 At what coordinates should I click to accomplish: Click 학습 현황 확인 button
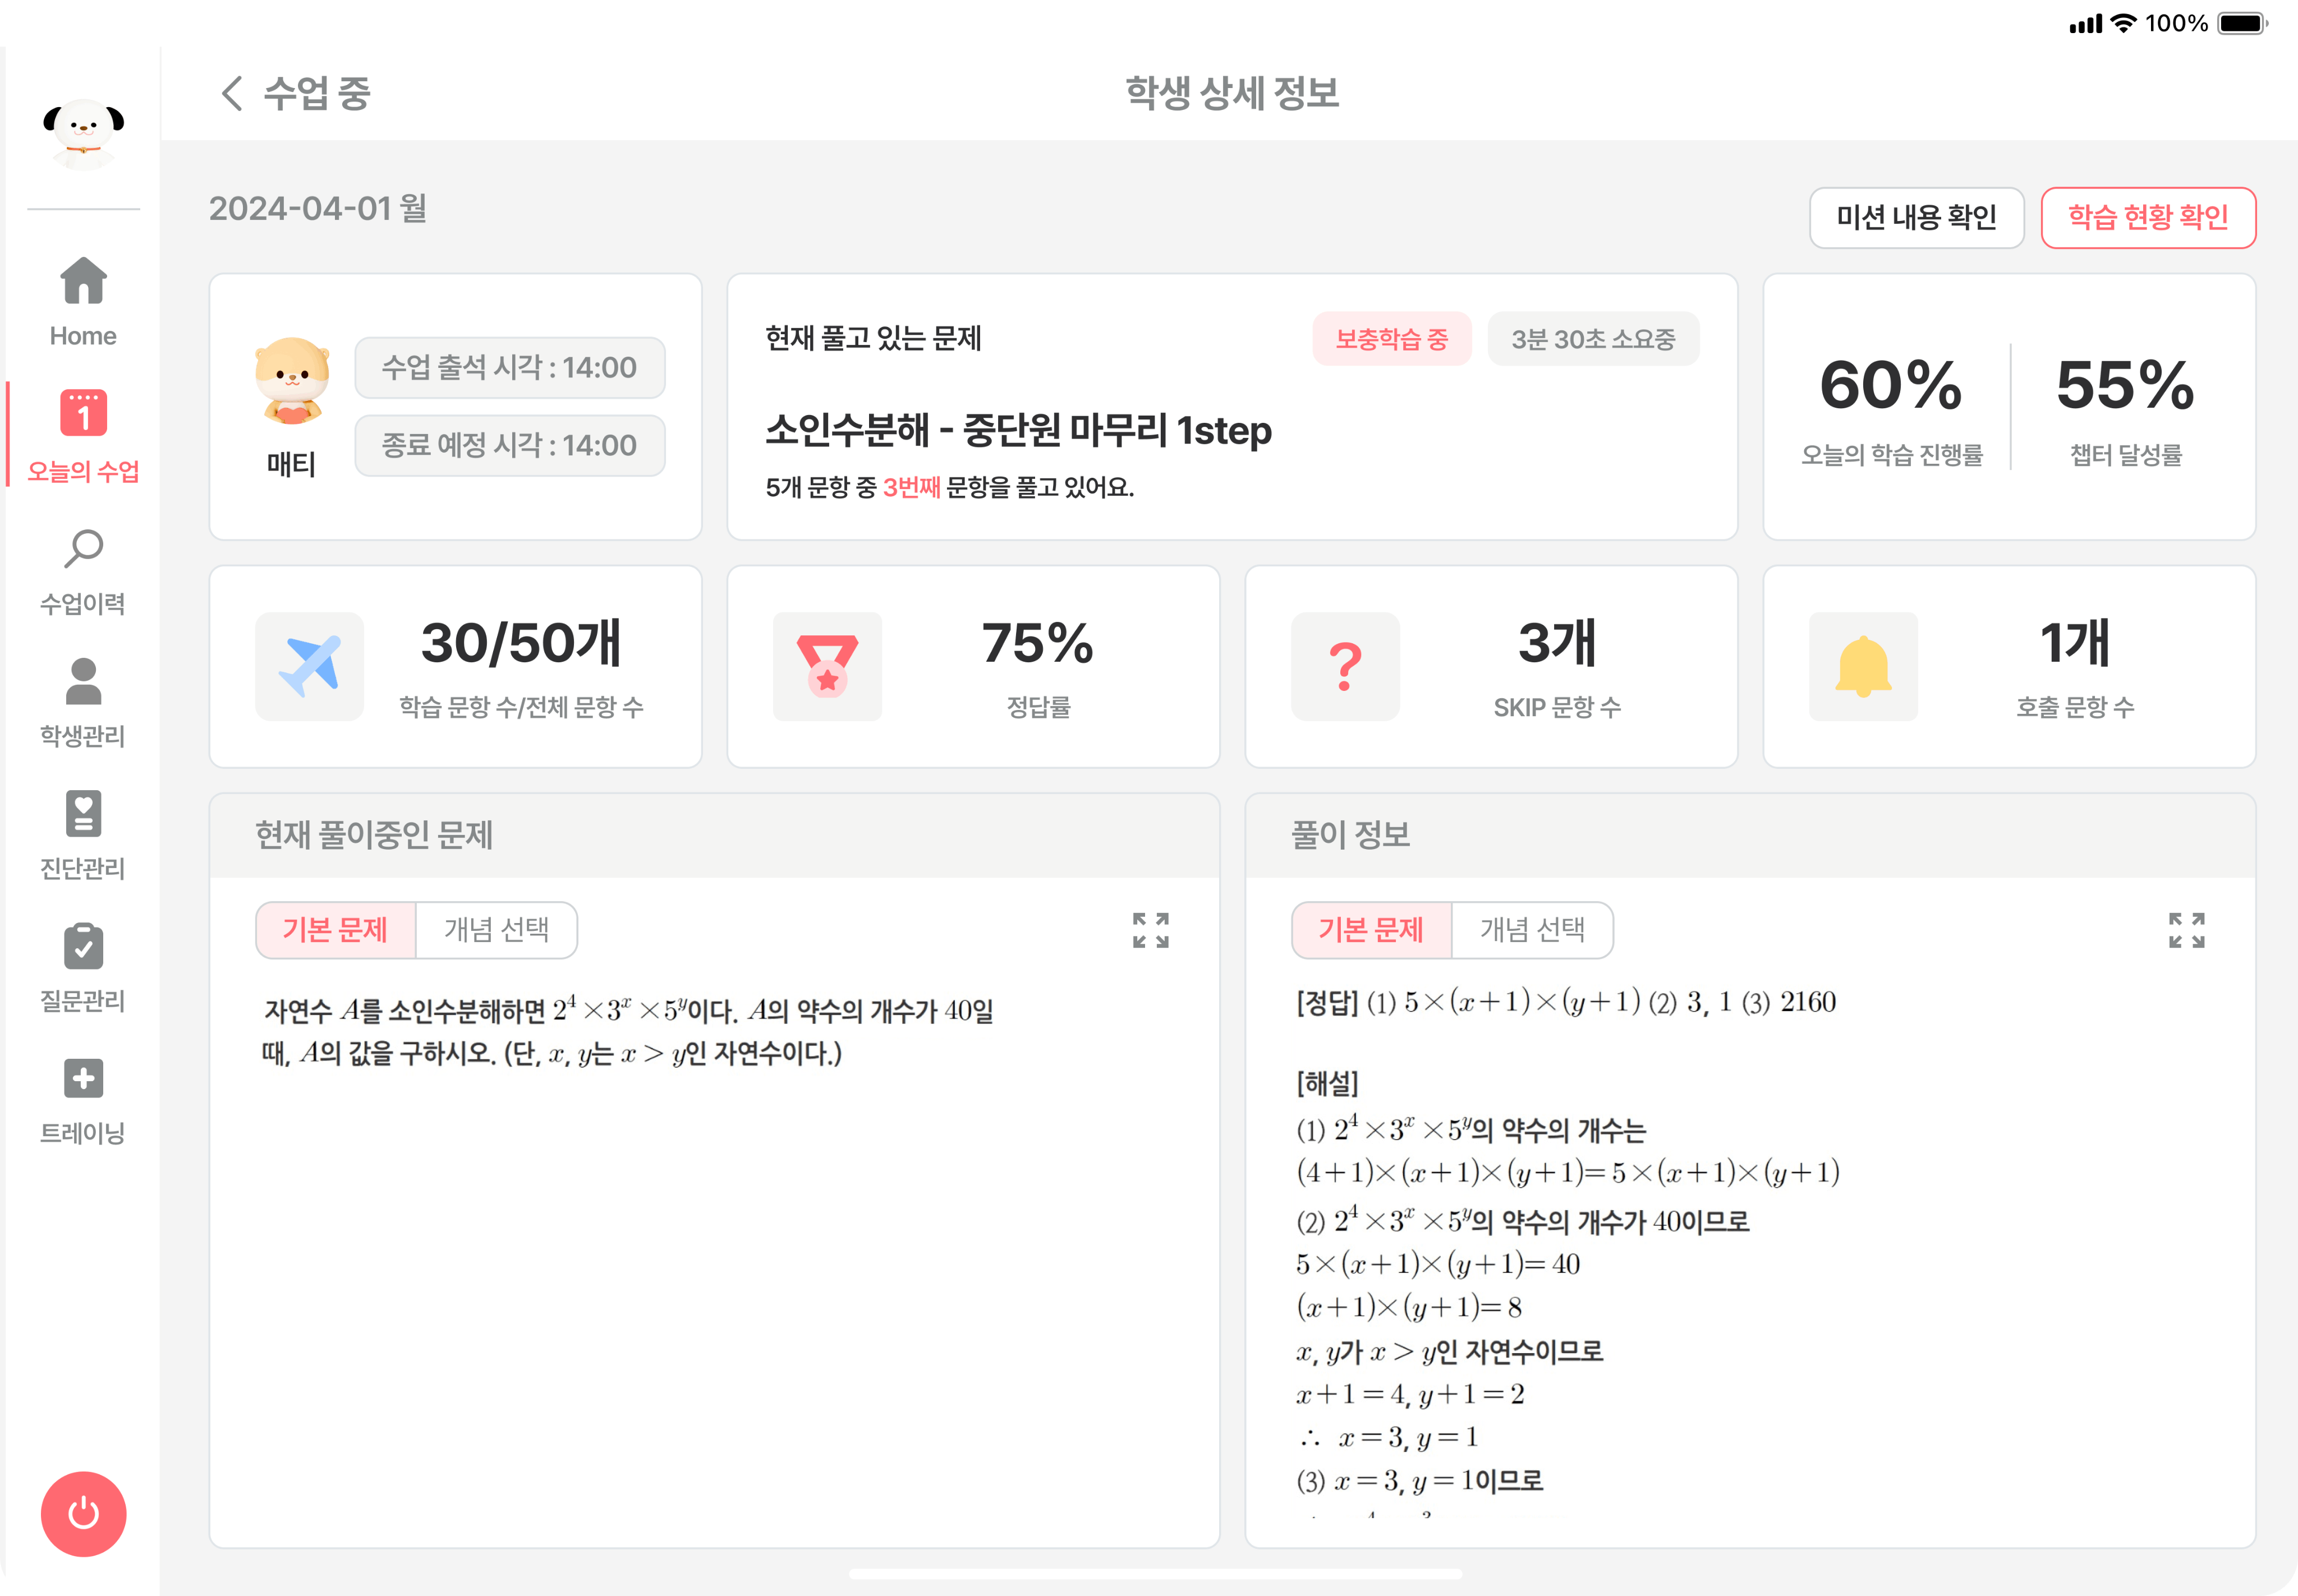(2148, 217)
